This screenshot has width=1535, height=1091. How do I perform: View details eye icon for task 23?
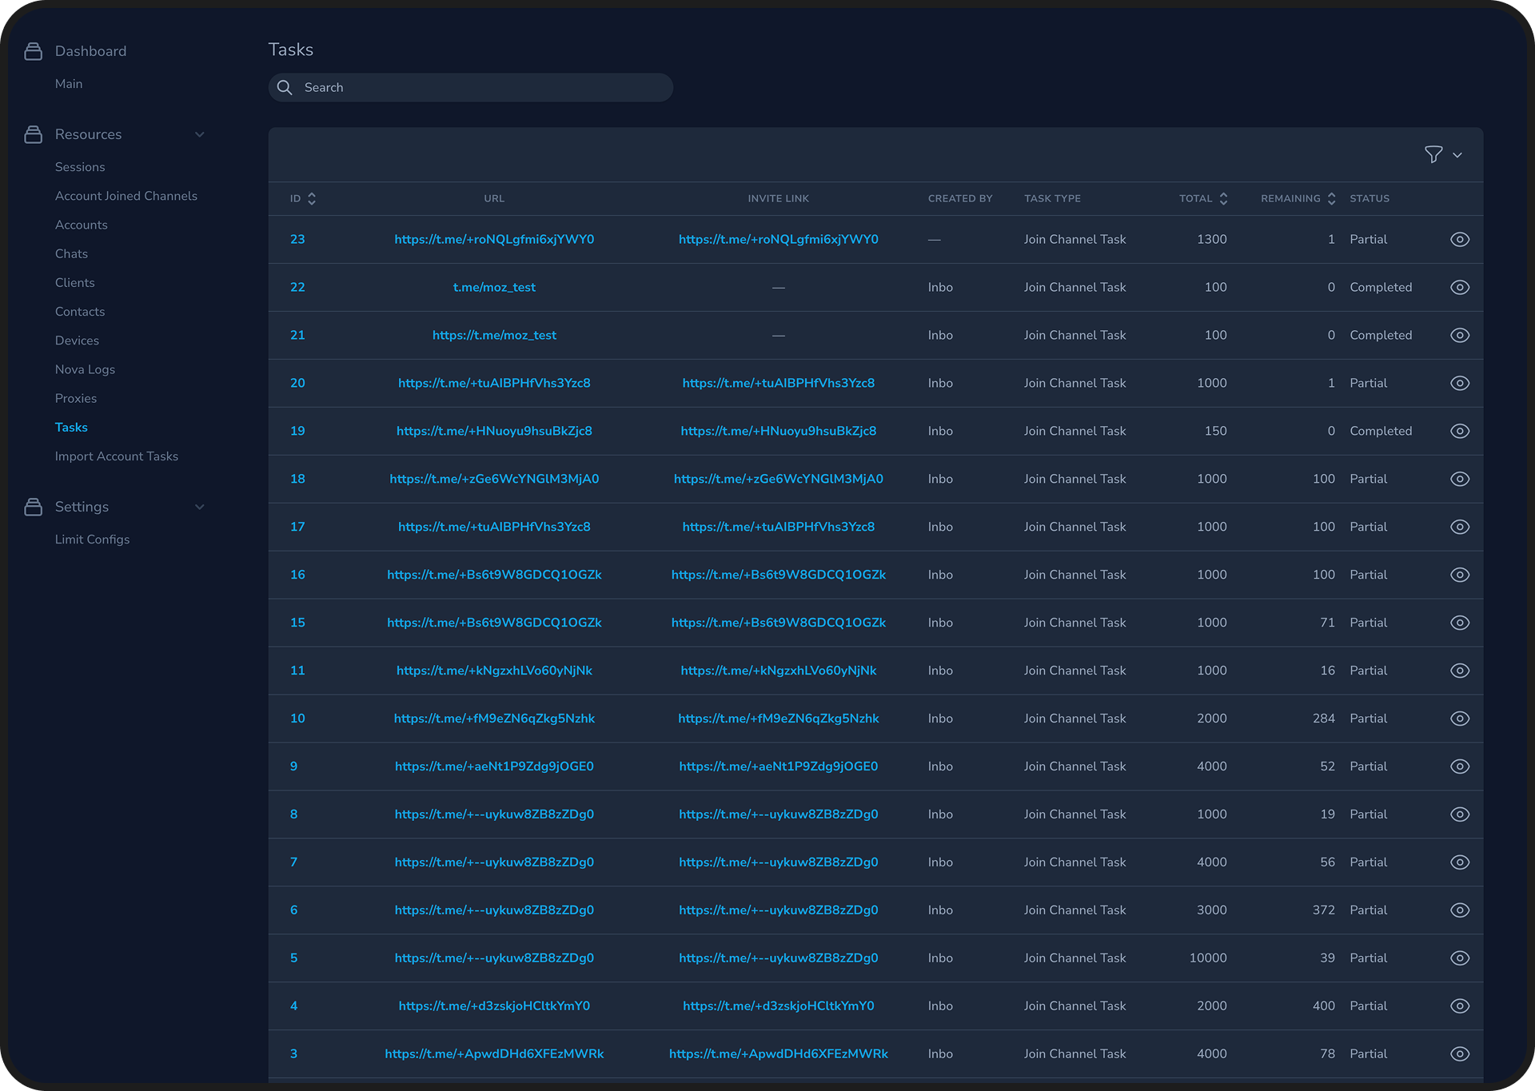[x=1460, y=240]
